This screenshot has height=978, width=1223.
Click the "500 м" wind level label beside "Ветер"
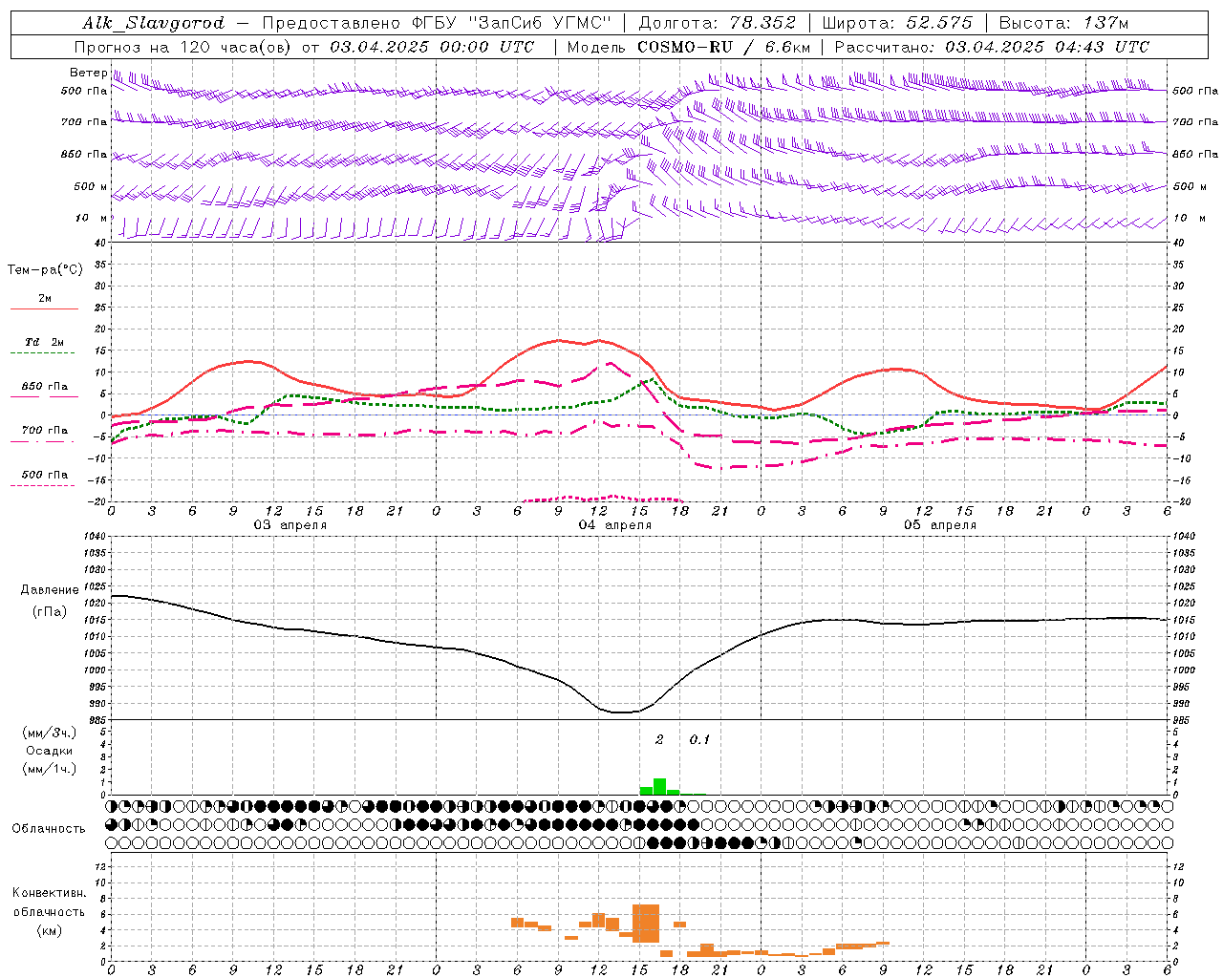pos(90,187)
